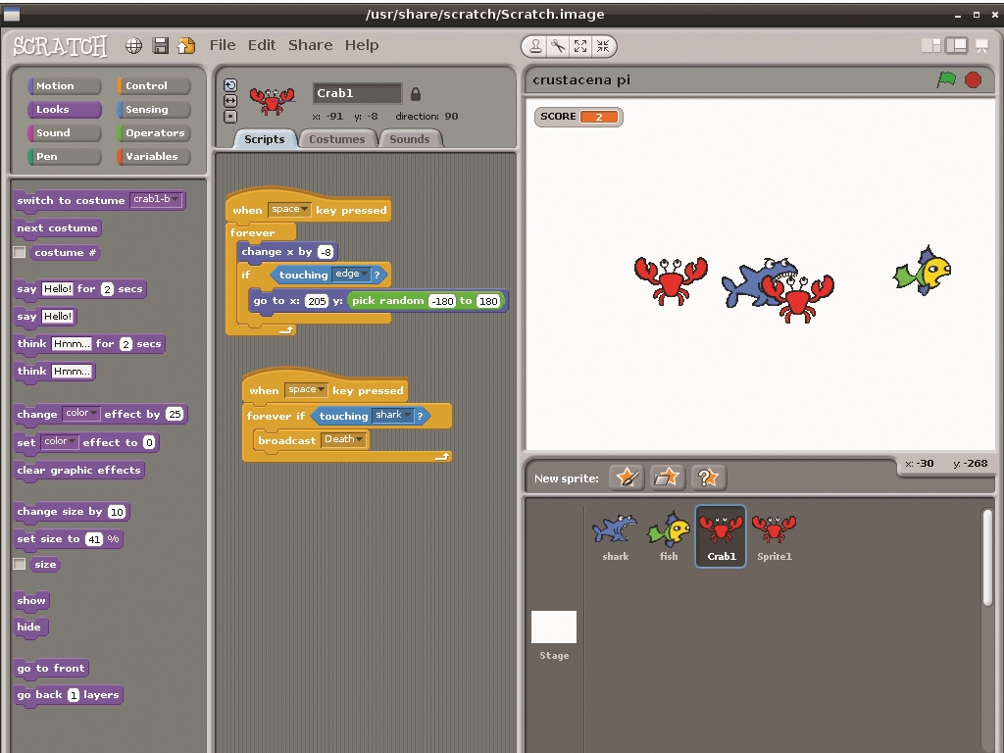Select the duplicate stamp tool

pos(535,46)
